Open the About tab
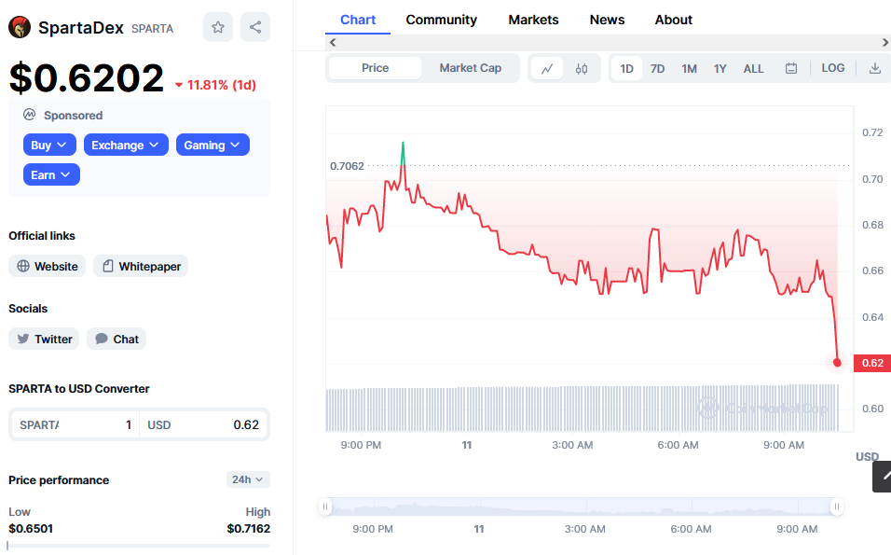This screenshot has height=555, width=891. (673, 20)
